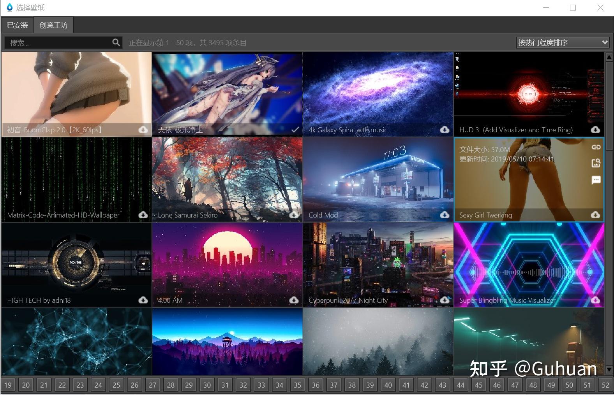Click the scrollbar up arrow
614x395 pixels.
tap(609, 57)
